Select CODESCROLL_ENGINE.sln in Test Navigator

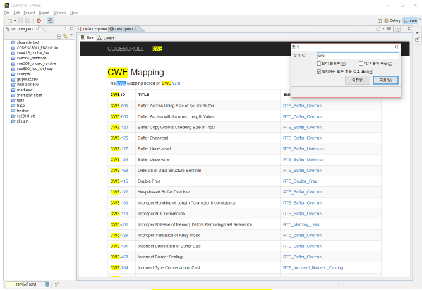tap(37, 47)
